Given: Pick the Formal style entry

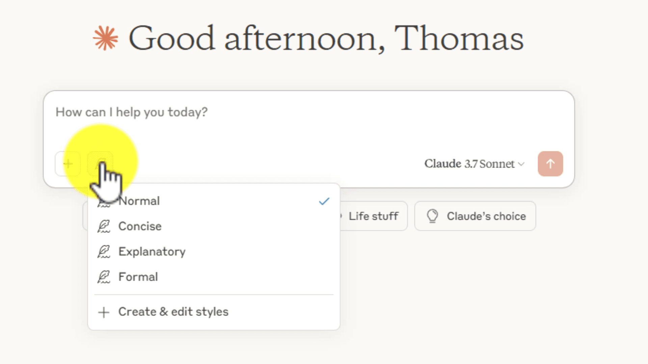Looking at the screenshot, I should coord(214,277).
